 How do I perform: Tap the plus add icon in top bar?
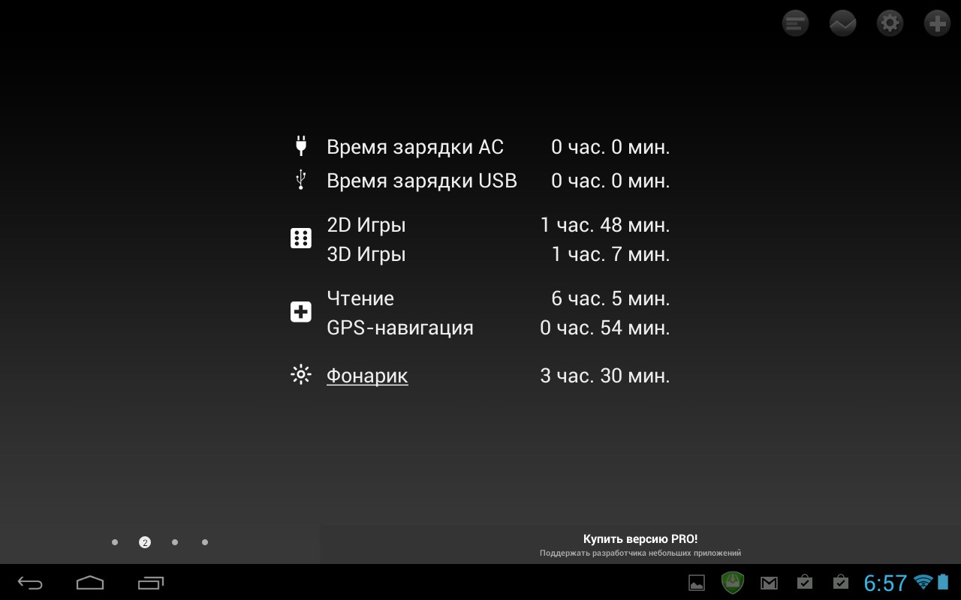(x=937, y=23)
